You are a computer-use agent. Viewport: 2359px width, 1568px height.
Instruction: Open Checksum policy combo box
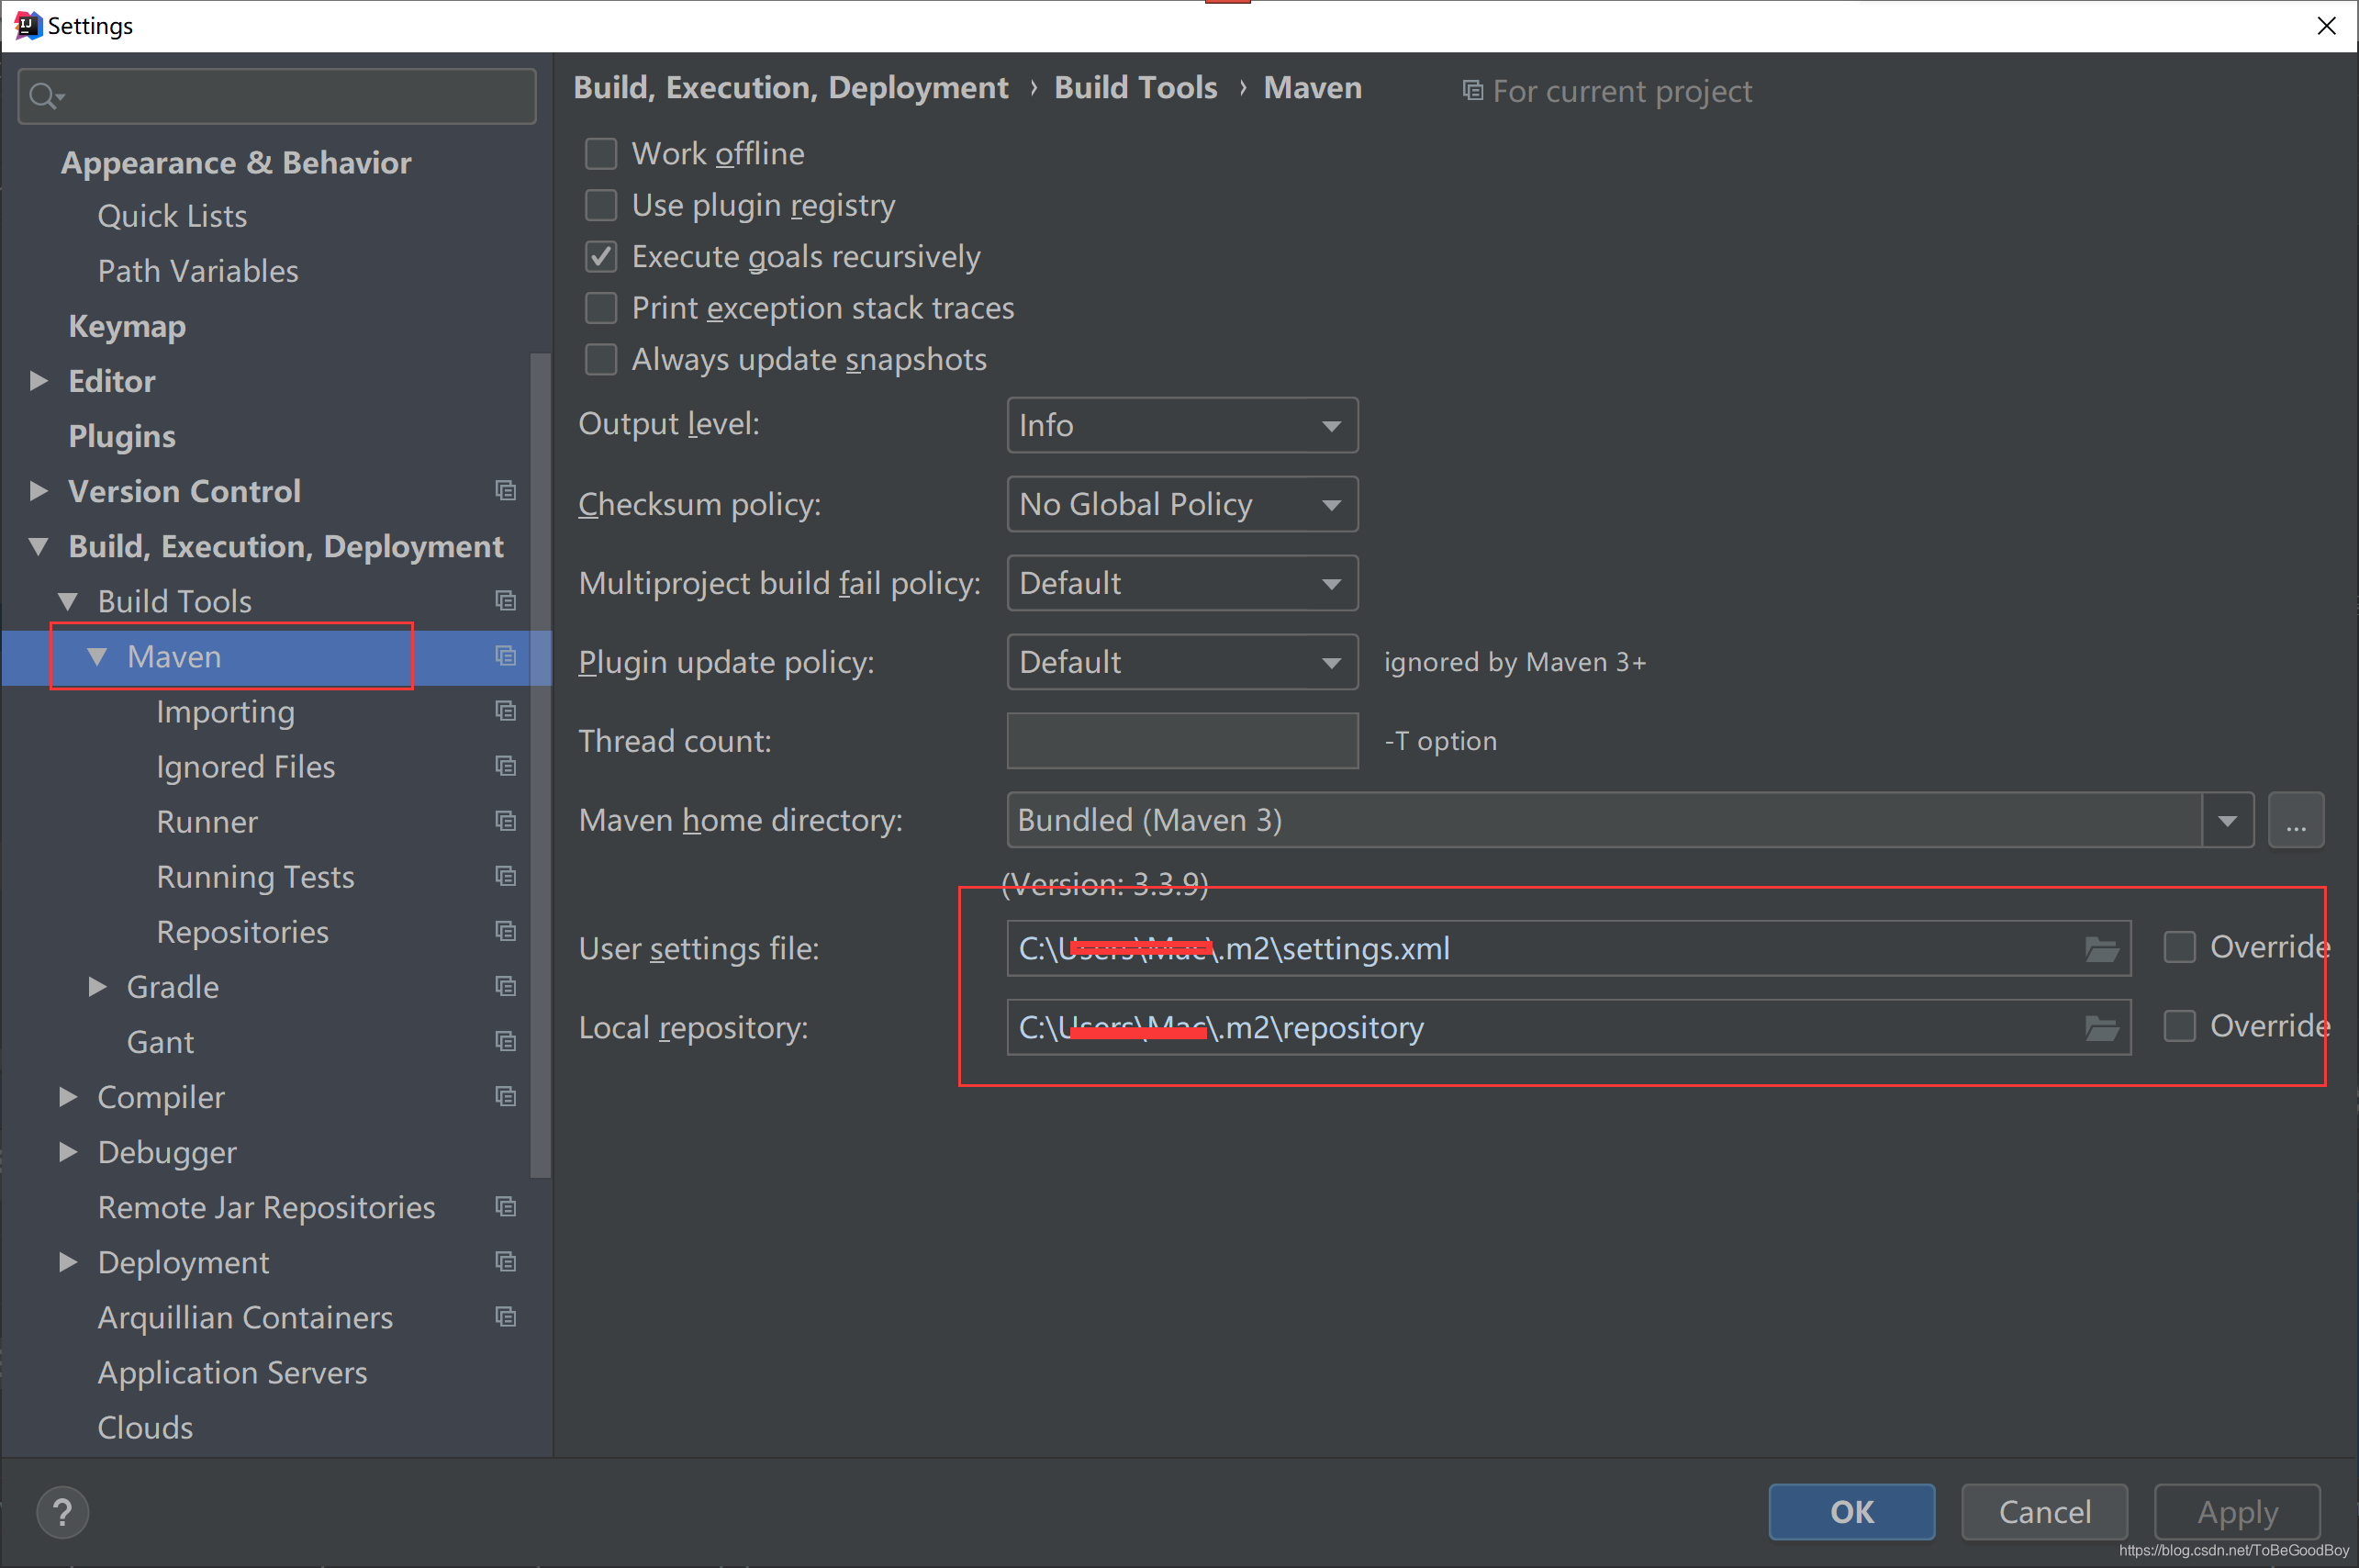tap(1181, 505)
